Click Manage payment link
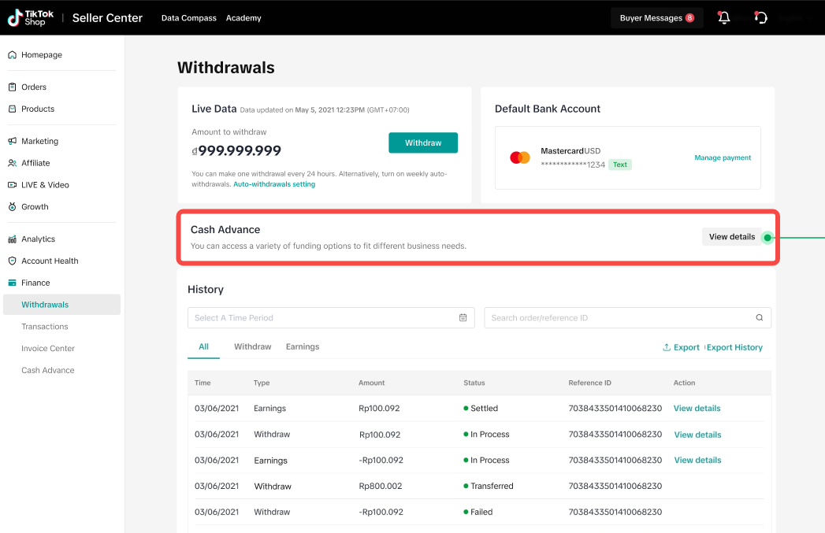Image resolution: width=825 pixels, height=533 pixels. pos(723,157)
